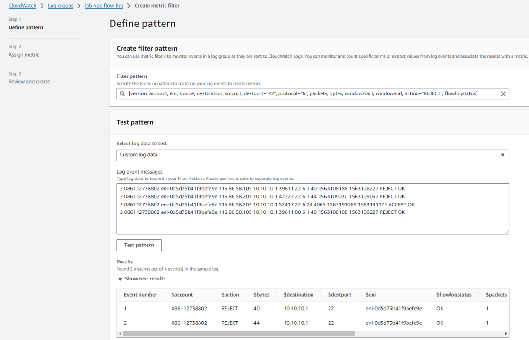Click the search magnifier icon in Filter pattern
This screenshot has height=340, width=529.
pos(122,93)
